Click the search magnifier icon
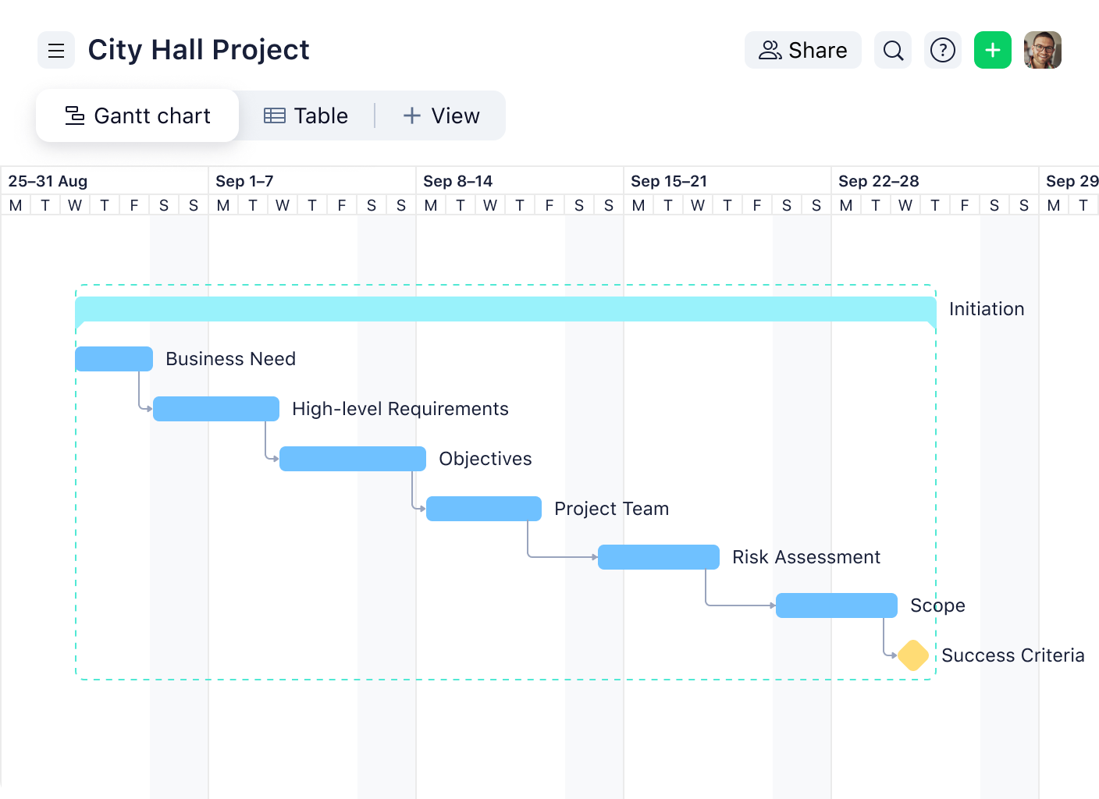 point(892,50)
